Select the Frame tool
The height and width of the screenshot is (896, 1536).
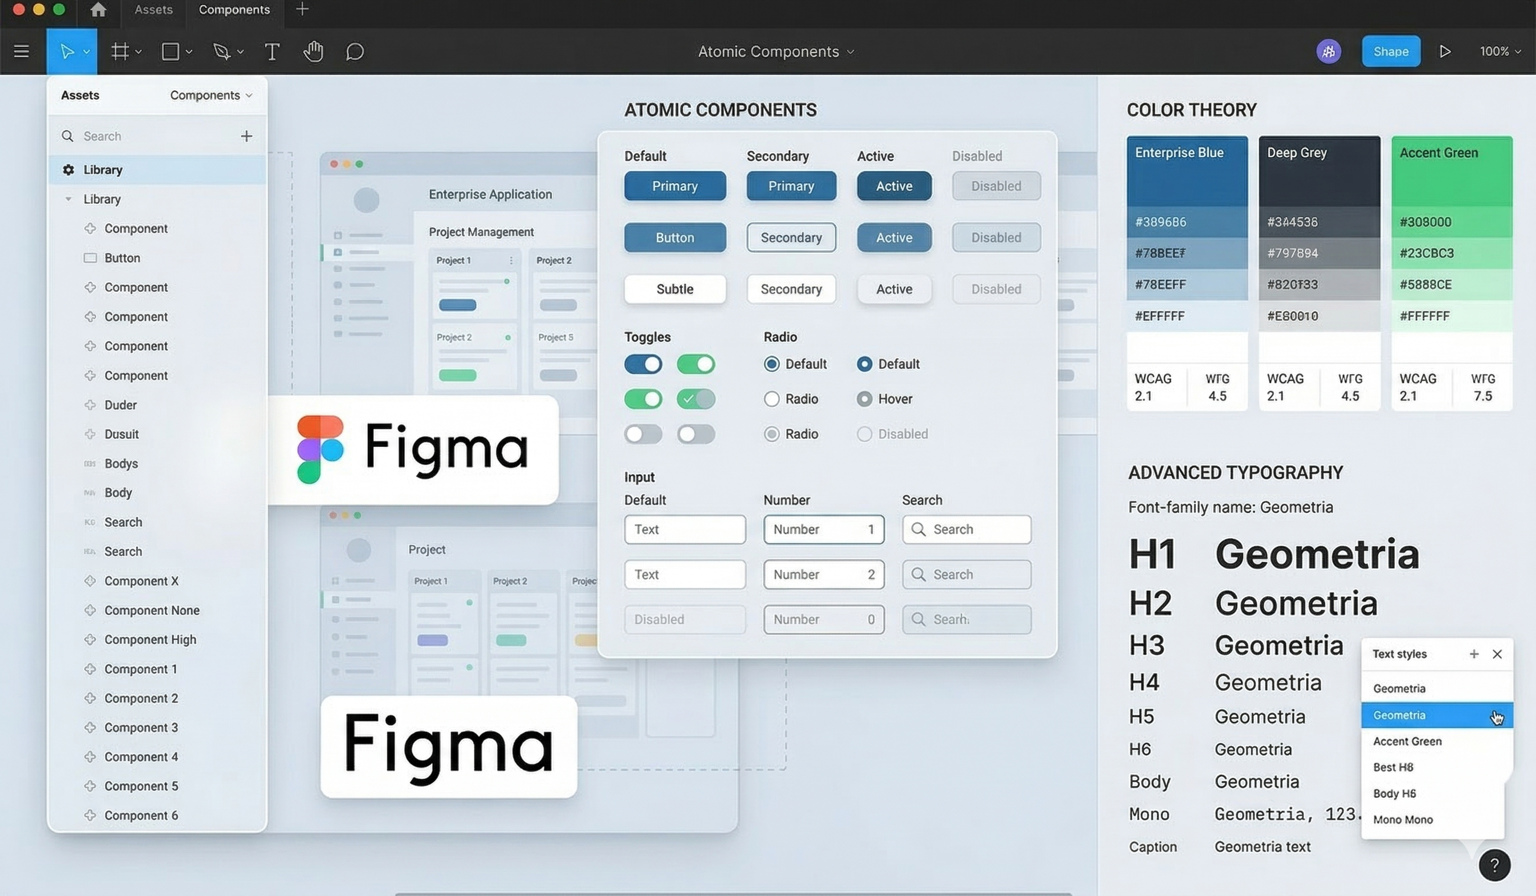tap(120, 51)
